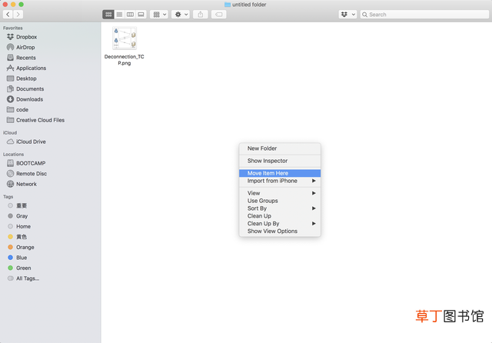
Task: Click the Deconnection_TCP.png file name label
Action: [125, 60]
